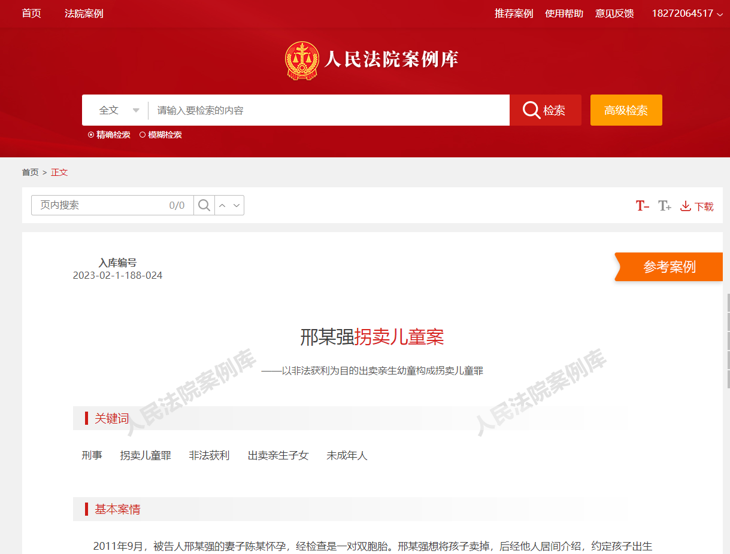Image resolution: width=730 pixels, height=554 pixels.
Task: Go to 推荐案例 page
Action: pos(513,13)
